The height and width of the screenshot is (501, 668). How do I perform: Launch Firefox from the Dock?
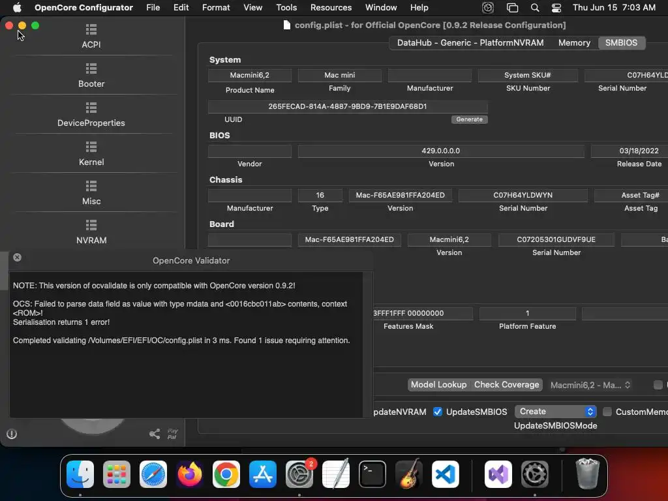click(x=190, y=474)
